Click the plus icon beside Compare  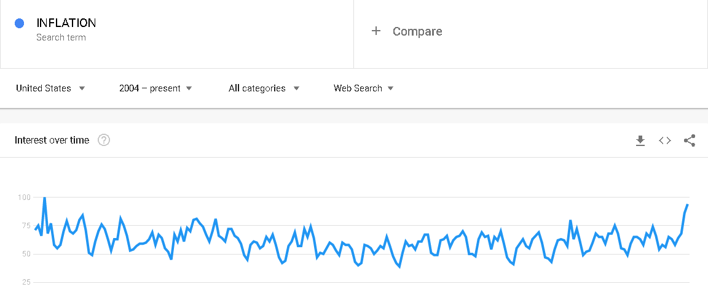coord(376,31)
